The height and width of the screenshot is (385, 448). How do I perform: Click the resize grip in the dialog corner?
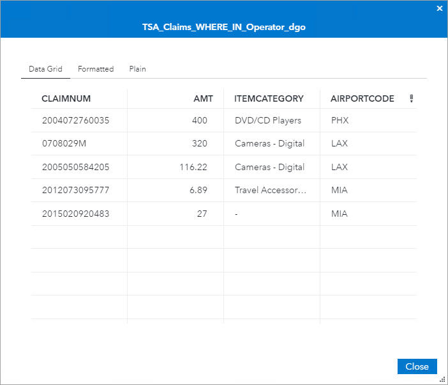442,379
